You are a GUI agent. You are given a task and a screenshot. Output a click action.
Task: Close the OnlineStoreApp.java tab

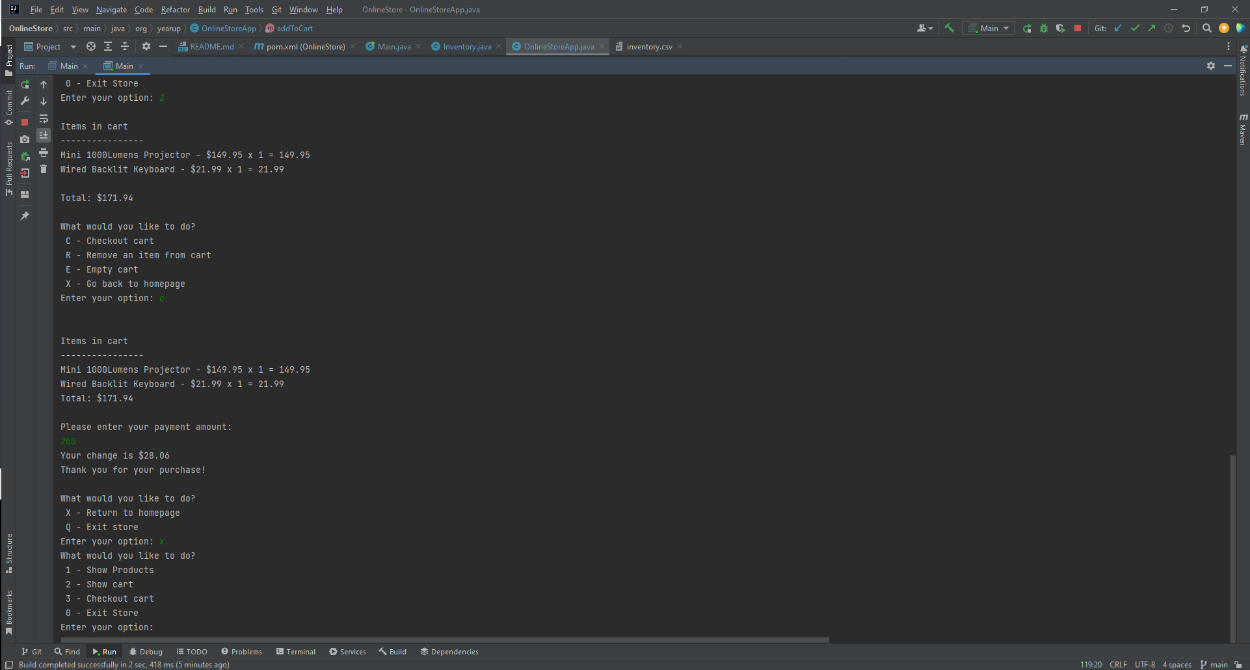click(x=602, y=46)
